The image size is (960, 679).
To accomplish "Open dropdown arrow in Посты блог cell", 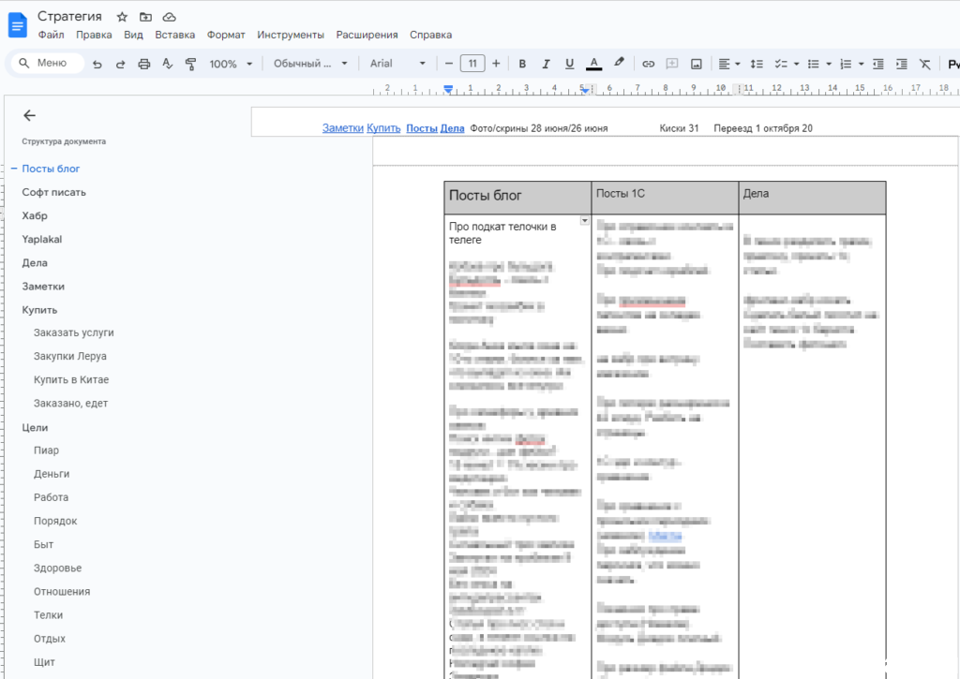I will tap(585, 220).
